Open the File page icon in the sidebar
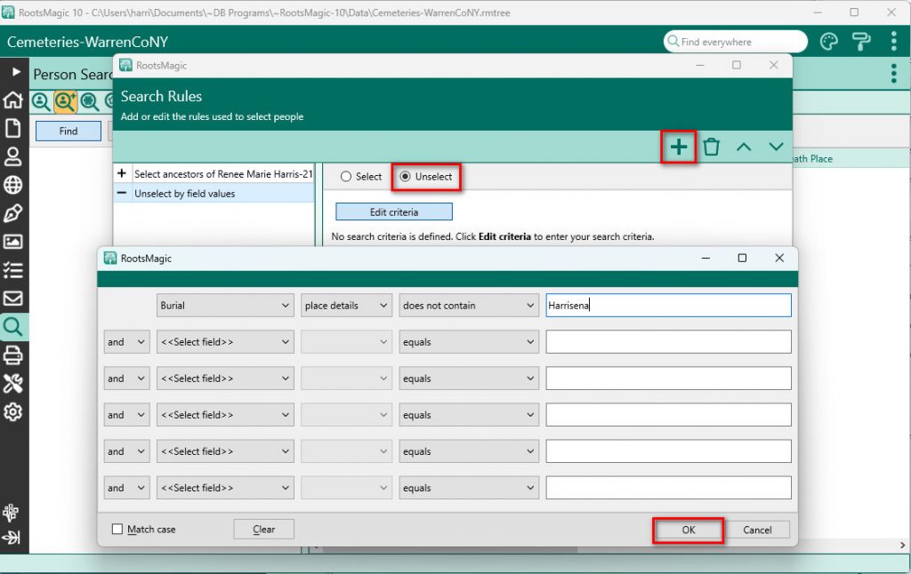This screenshot has width=911, height=574. point(12,128)
